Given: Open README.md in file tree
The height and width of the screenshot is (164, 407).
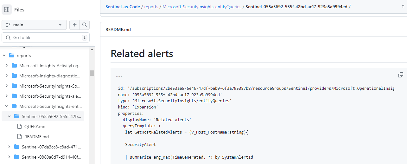Looking at the screenshot, I should pos(36,137).
